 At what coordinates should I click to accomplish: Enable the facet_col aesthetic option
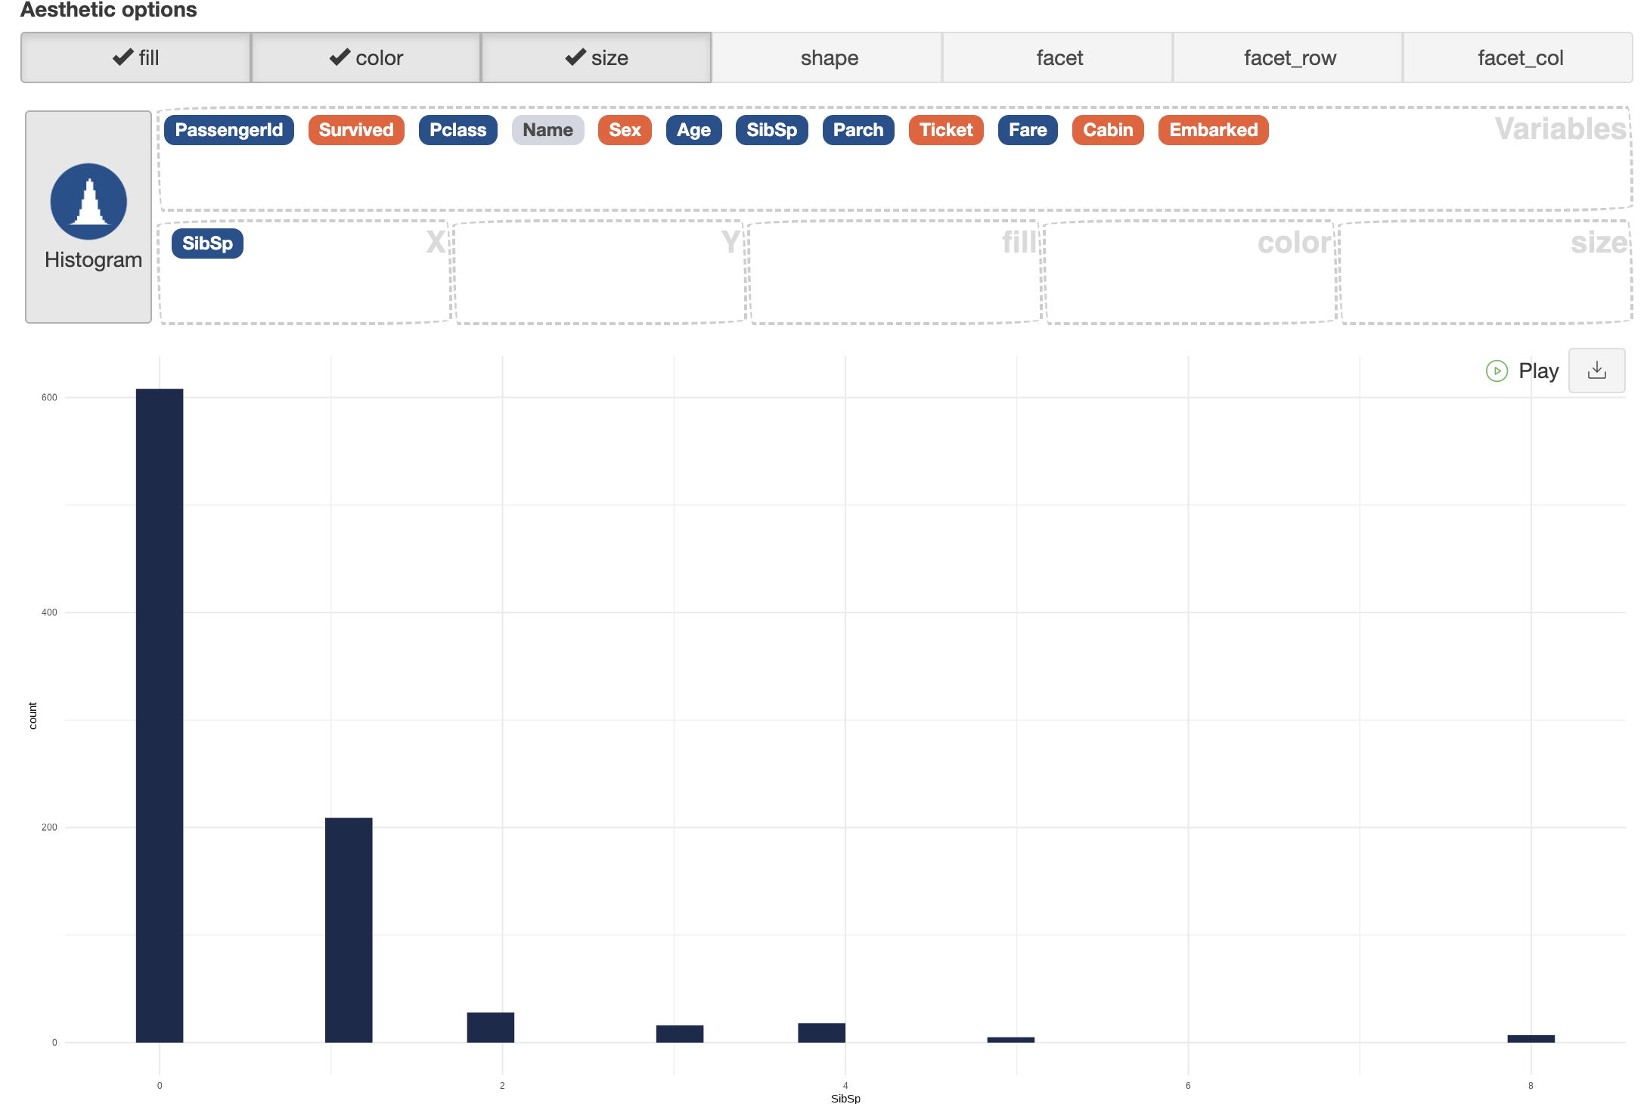pyautogui.click(x=1519, y=58)
